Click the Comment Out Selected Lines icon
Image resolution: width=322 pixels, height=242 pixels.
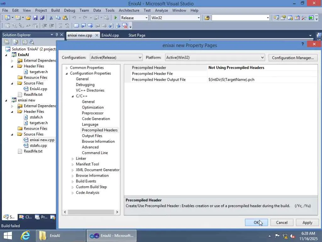(60, 26)
